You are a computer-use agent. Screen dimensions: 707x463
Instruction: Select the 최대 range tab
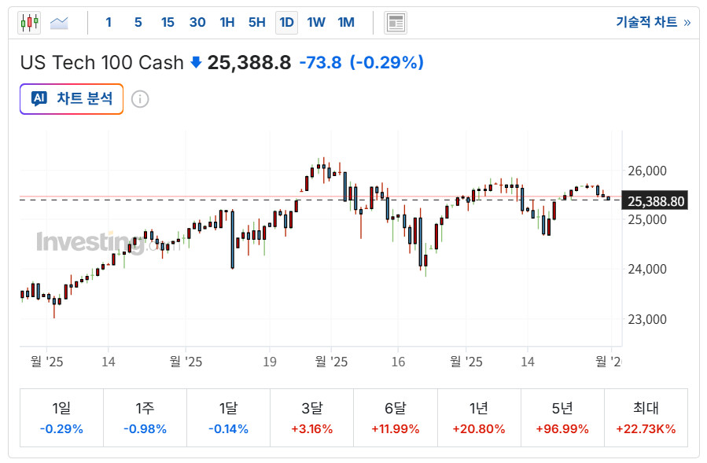coord(646,418)
